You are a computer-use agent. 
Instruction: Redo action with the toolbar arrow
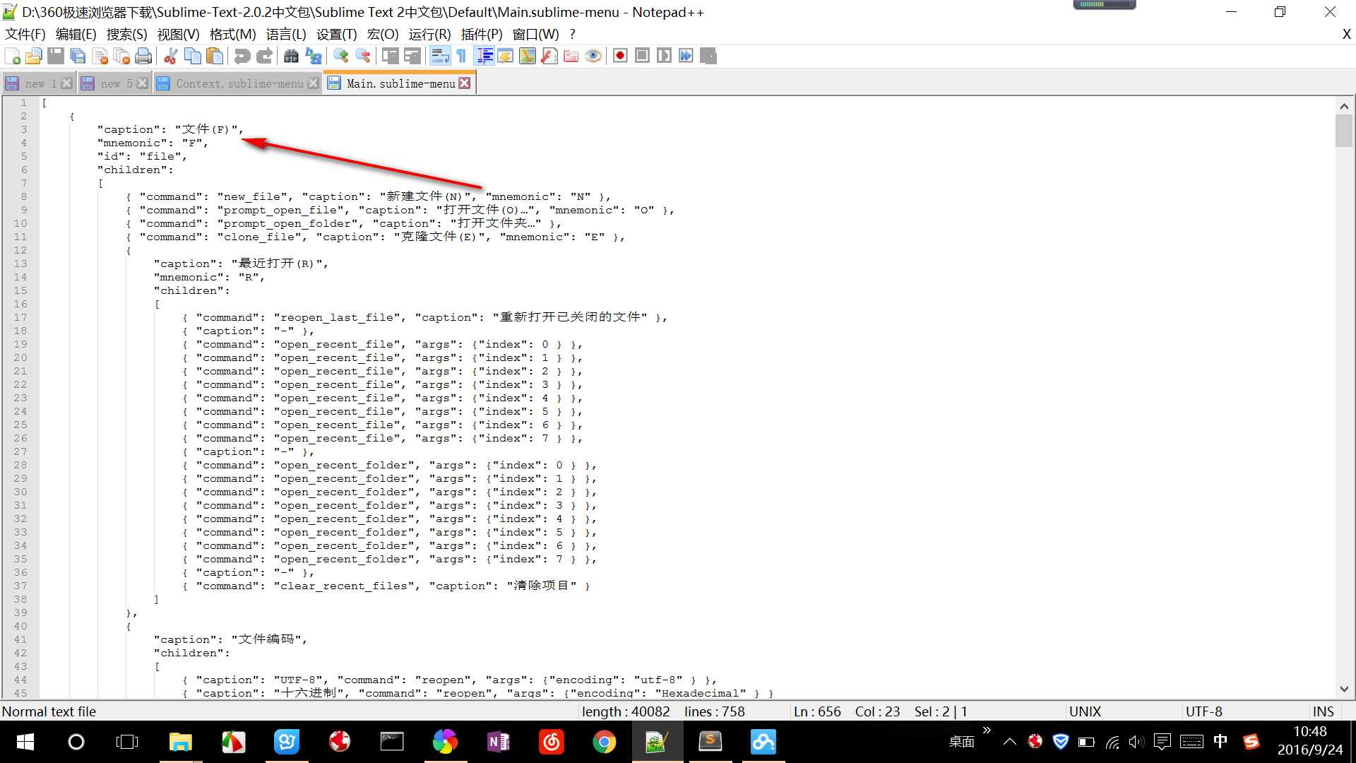point(264,56)
